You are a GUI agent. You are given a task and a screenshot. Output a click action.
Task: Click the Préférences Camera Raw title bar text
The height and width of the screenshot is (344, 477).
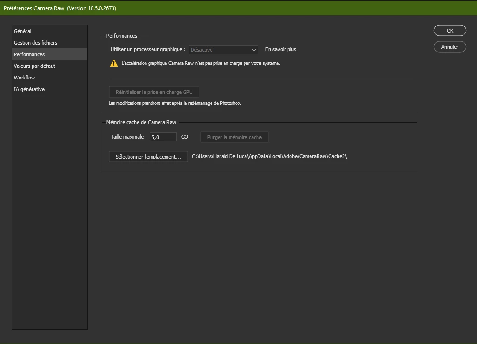click(60, 8)
